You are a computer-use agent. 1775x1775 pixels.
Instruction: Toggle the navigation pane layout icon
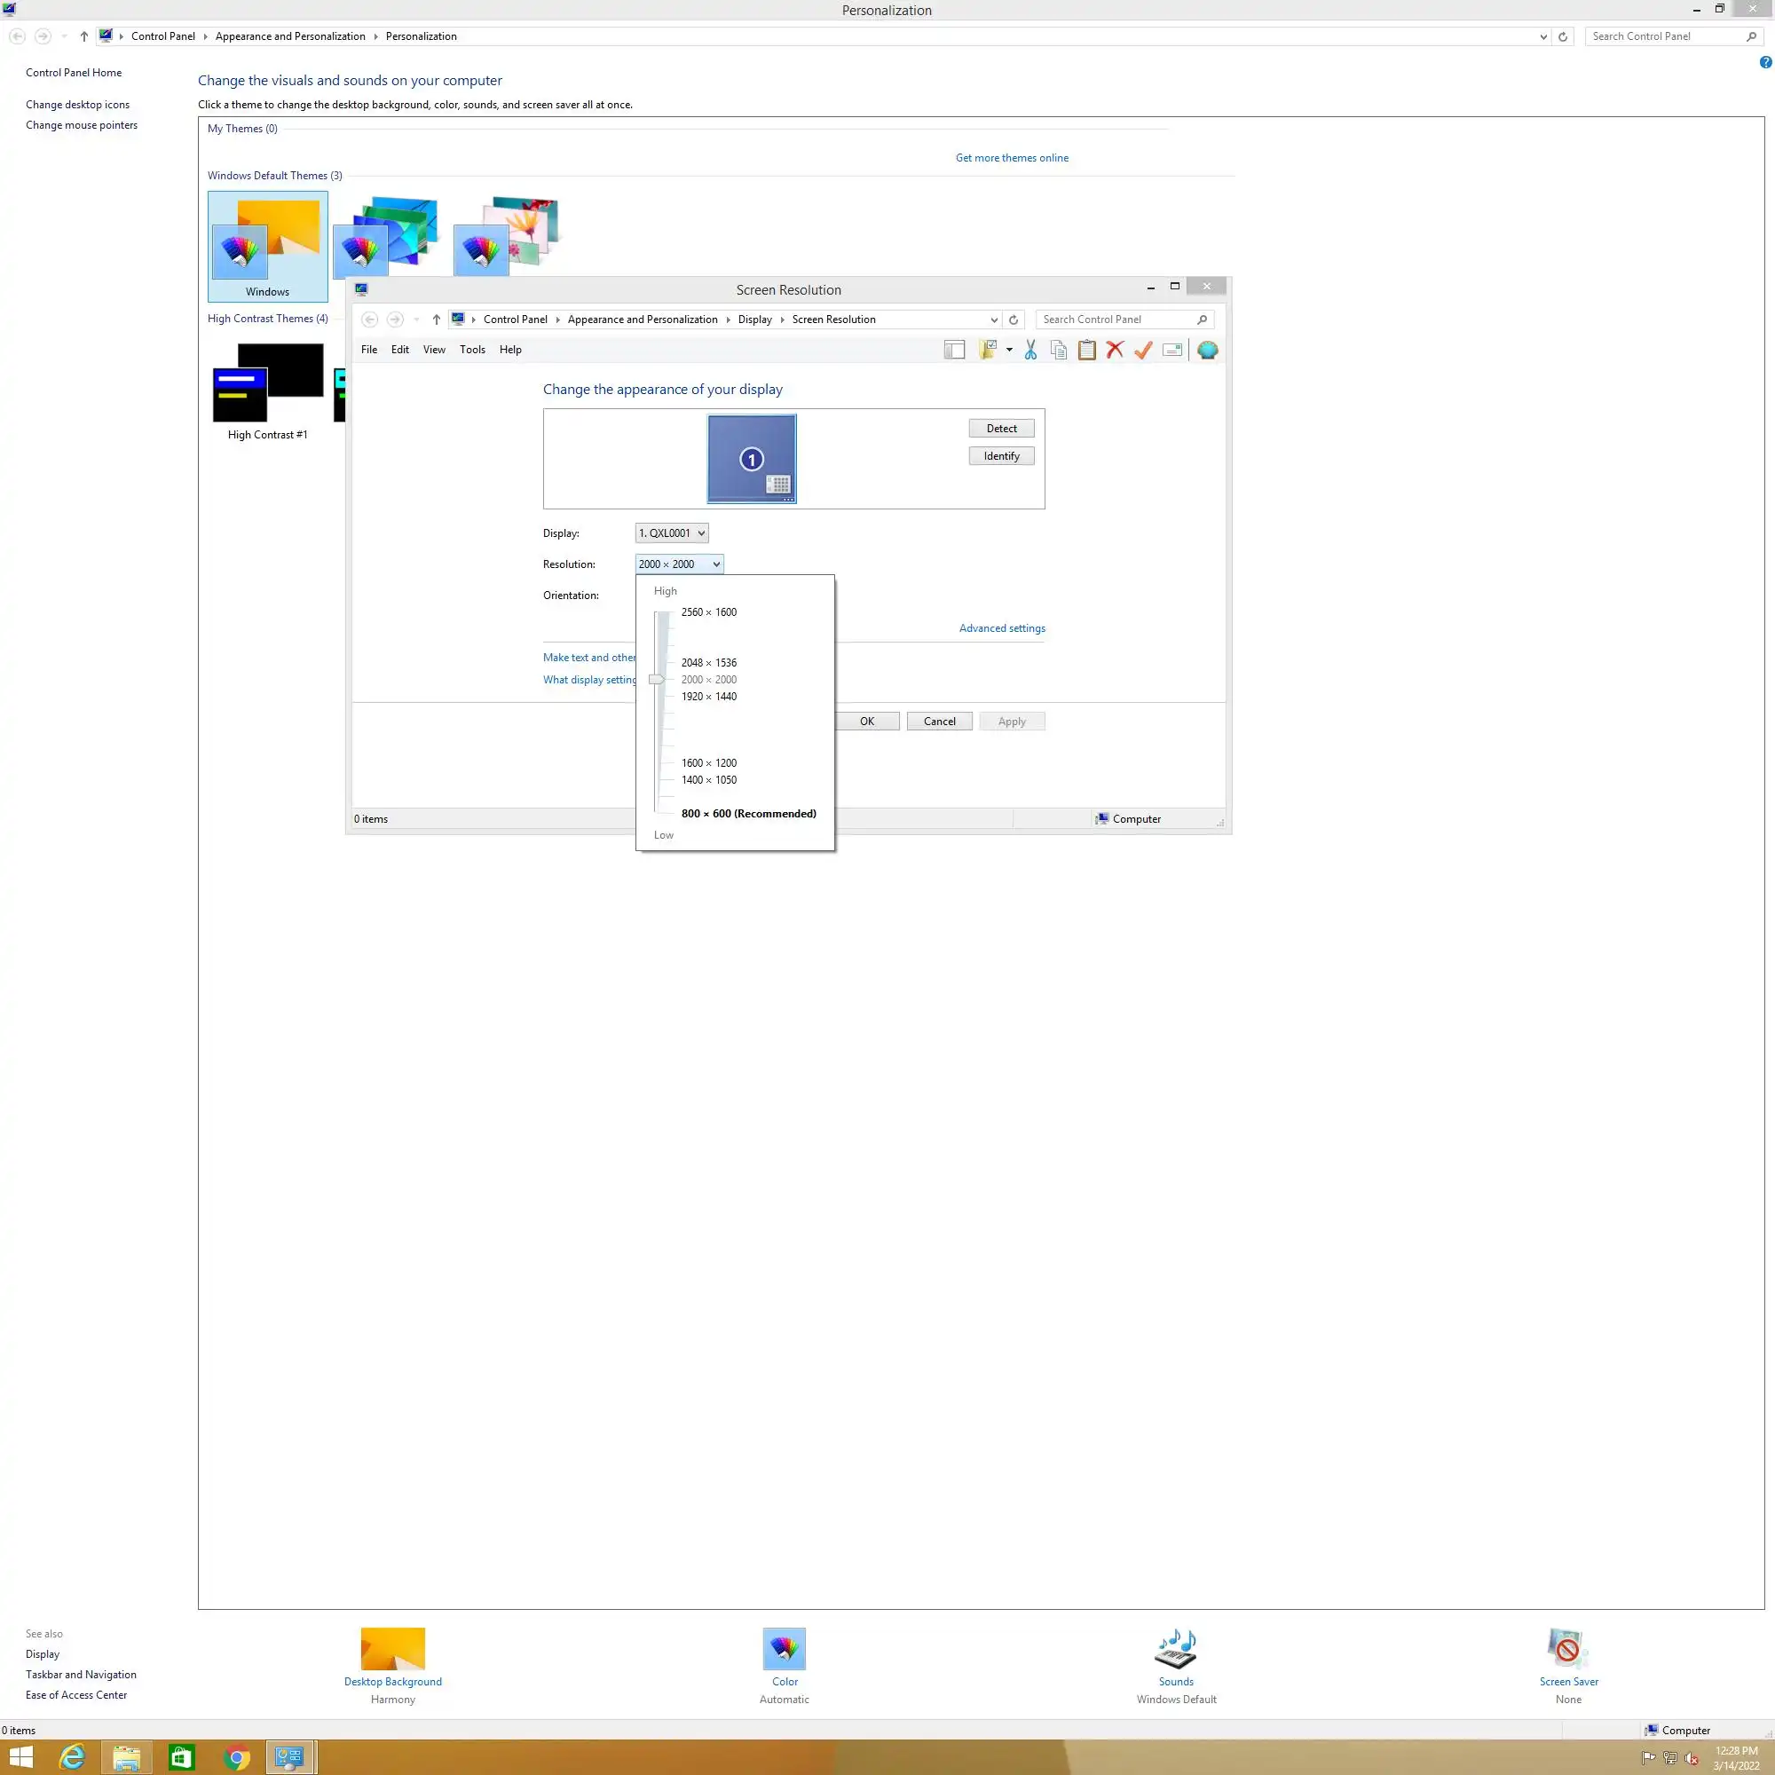(955, 350)
